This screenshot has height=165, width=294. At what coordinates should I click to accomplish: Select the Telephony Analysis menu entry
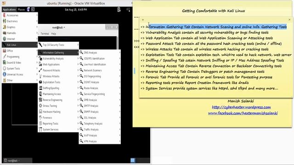pyautogui.click(x=100, y=124)
